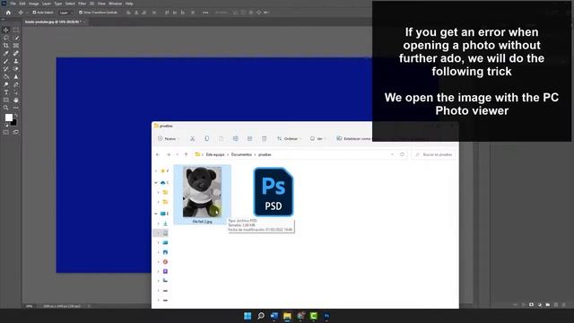Open Windows Start button on taskbar
This screenshot has width=574, height=323.
248,316
